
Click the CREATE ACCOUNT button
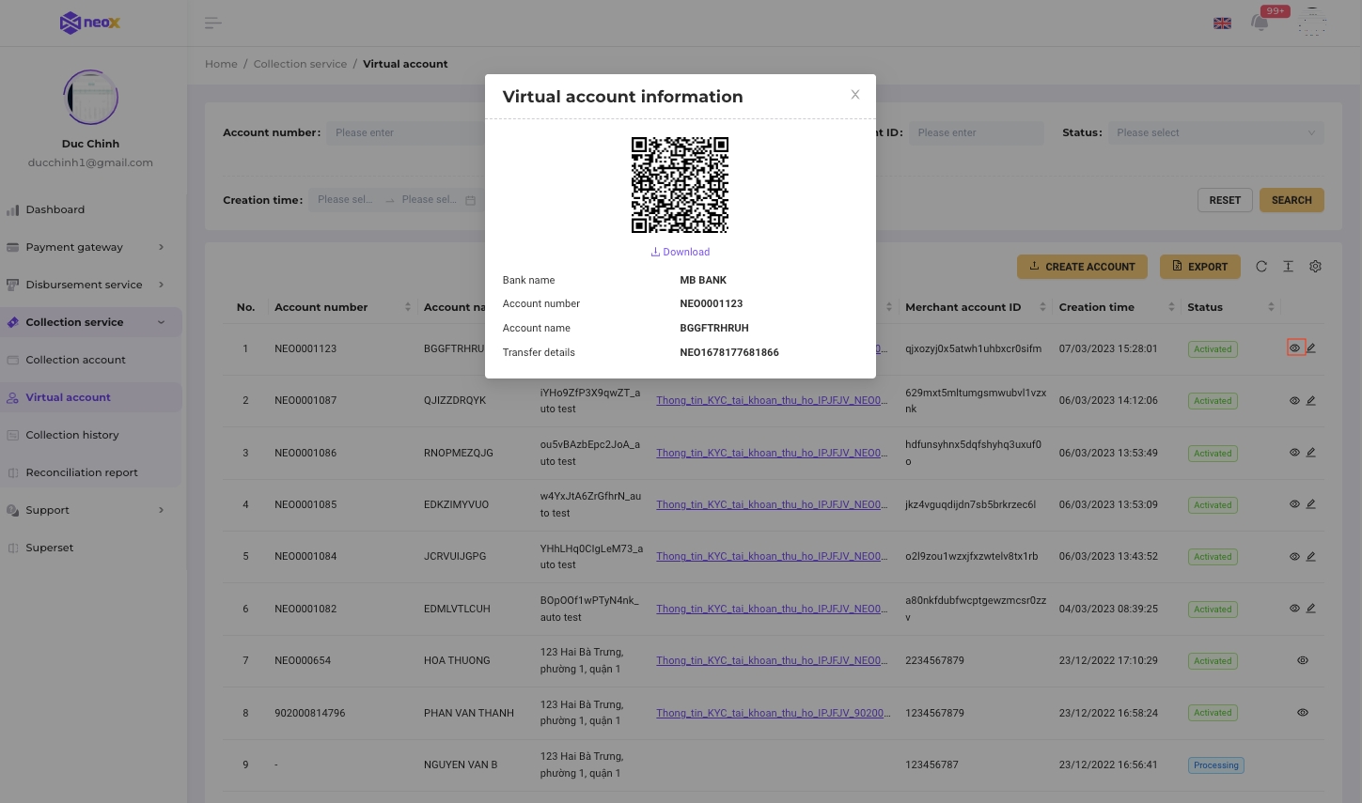click(1081, 267)
